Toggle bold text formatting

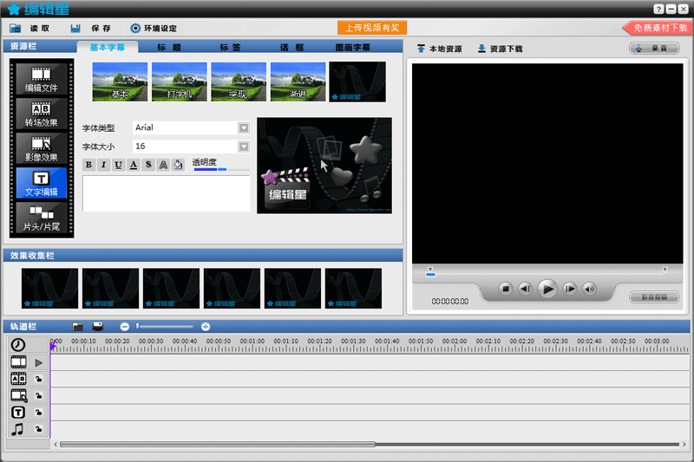88,165
